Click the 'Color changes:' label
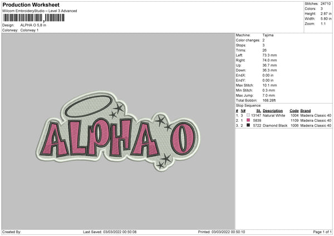 point(248,40)
